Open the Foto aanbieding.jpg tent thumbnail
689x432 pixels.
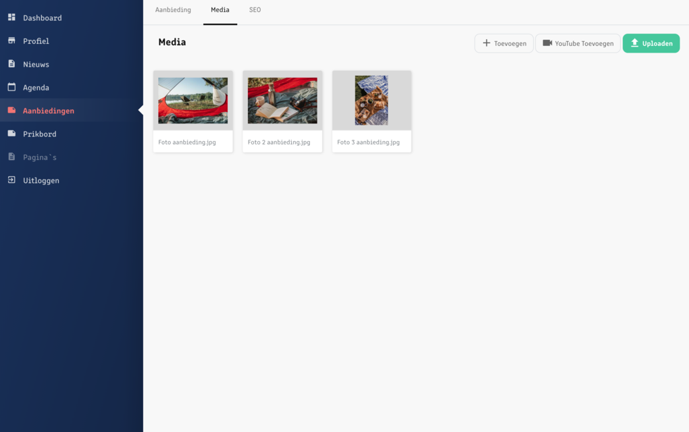point(193,101)
